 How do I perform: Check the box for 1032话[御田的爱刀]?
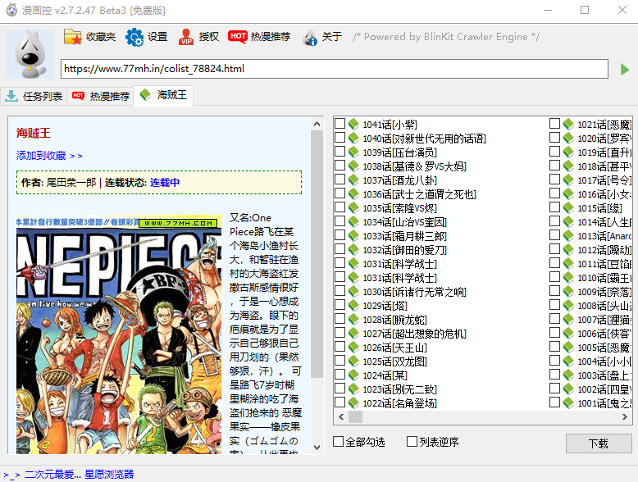pyautogui.click(x=340, y=248)
